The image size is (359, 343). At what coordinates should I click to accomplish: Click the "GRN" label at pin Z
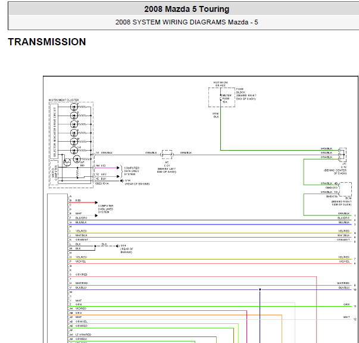click(x=79, y=304)
